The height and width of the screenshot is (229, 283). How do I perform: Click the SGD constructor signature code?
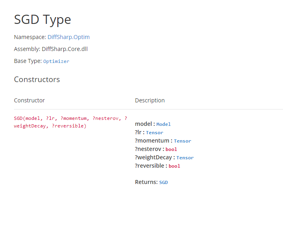(70, 122)
